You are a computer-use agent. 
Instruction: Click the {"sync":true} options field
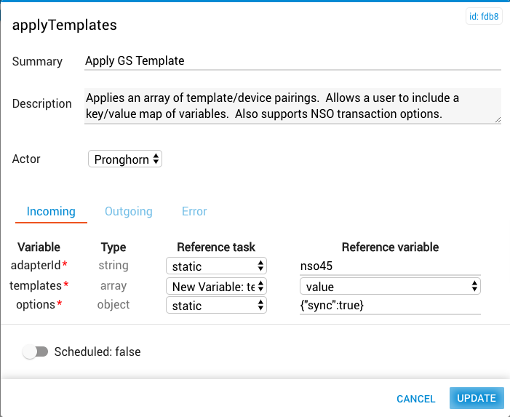click(x=390, y=305)
